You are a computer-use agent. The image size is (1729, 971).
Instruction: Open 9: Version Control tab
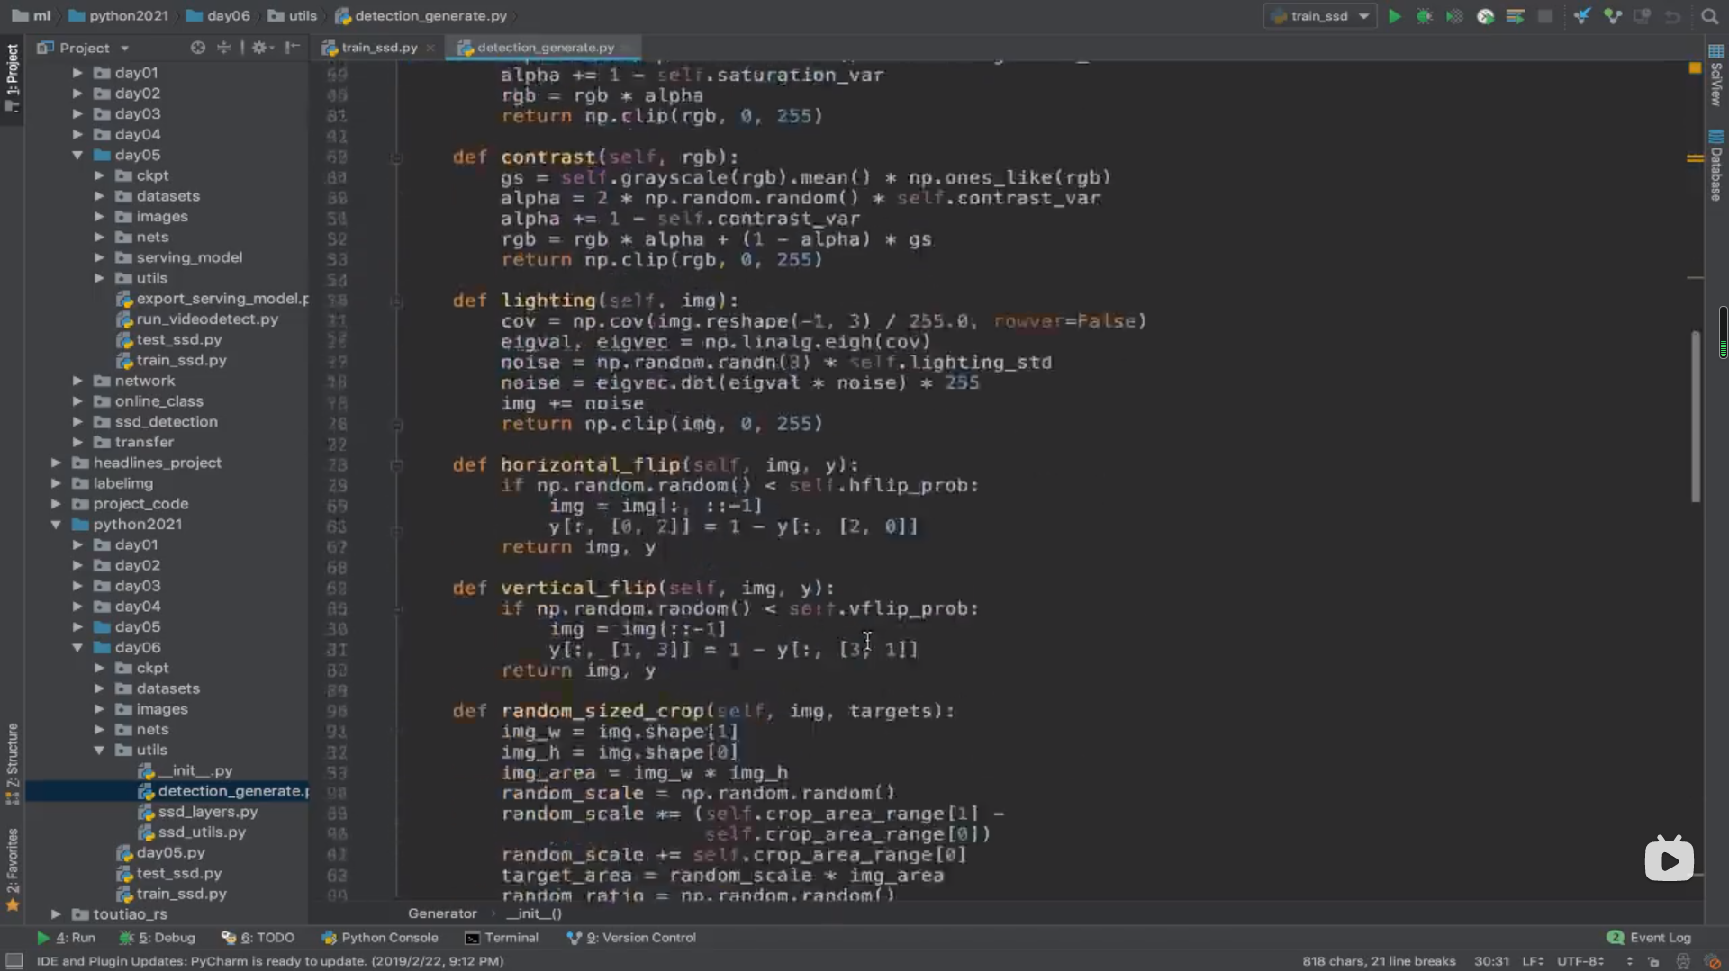point(631,938)
